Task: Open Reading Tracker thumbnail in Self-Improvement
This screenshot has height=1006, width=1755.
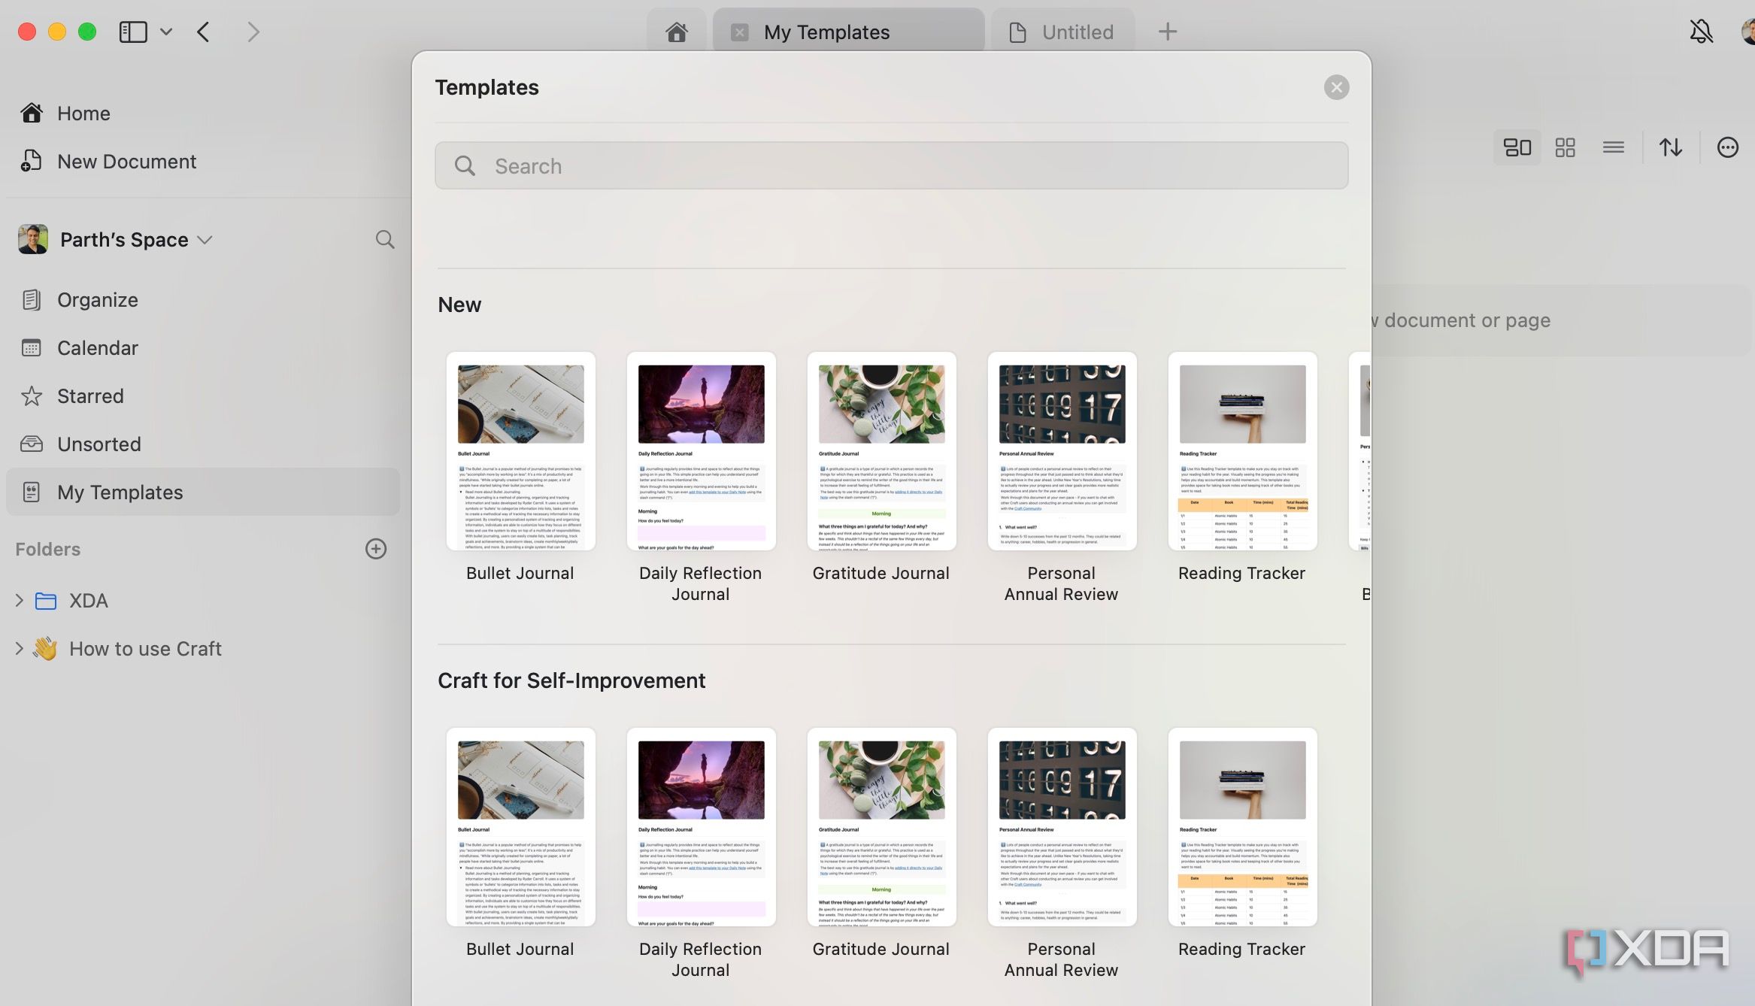Action: click(1242, 827)
